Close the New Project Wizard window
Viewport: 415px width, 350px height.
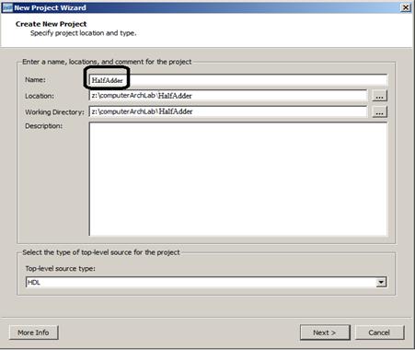pyautogui.click(x=406, y=7)
